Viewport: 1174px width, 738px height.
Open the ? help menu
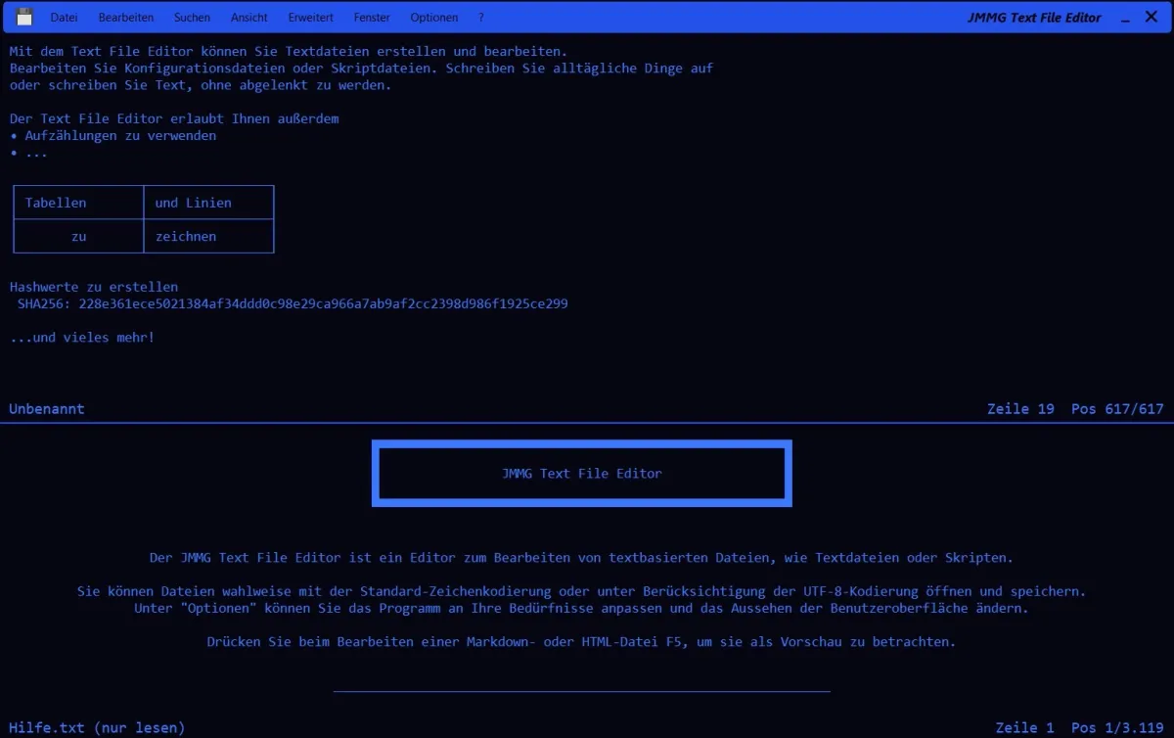[x=480, y=18]
